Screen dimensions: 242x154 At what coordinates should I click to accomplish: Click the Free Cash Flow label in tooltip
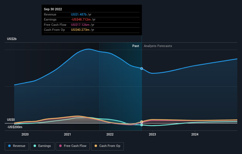click(x=55, y=25)
